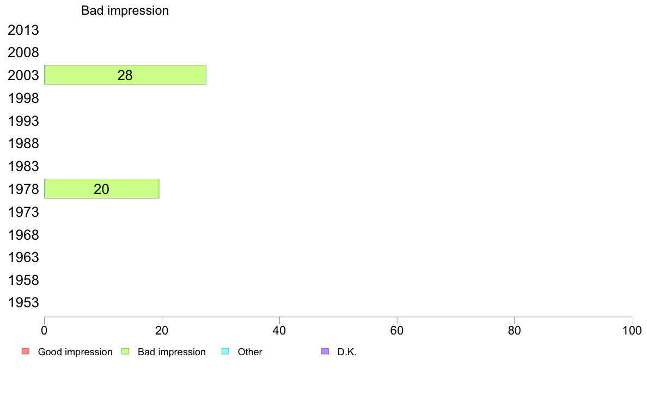Click the 1983 year label
The image size is (647, 401).
coord(23,166)
